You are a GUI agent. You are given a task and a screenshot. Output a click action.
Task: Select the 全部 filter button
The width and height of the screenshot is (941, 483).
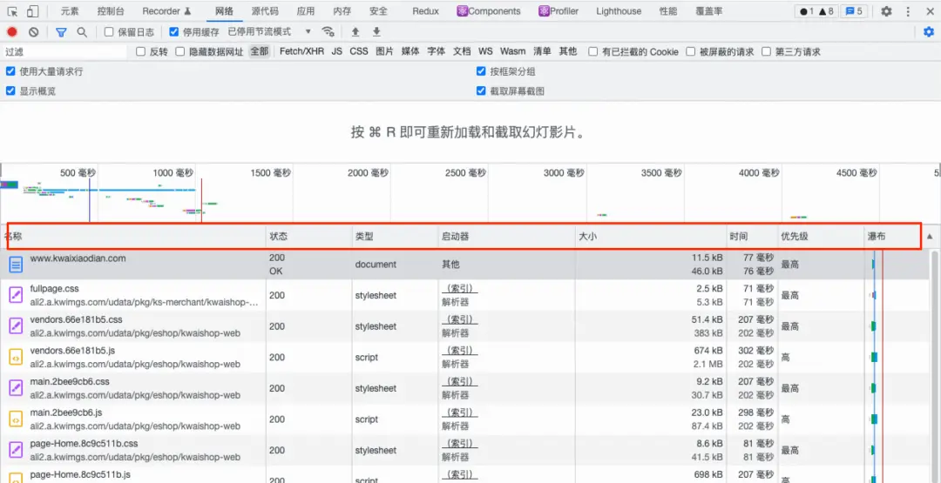click(260, 52)
